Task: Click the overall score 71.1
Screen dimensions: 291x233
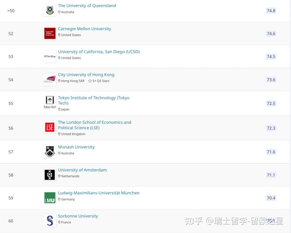Action: [x=271, y=175]
